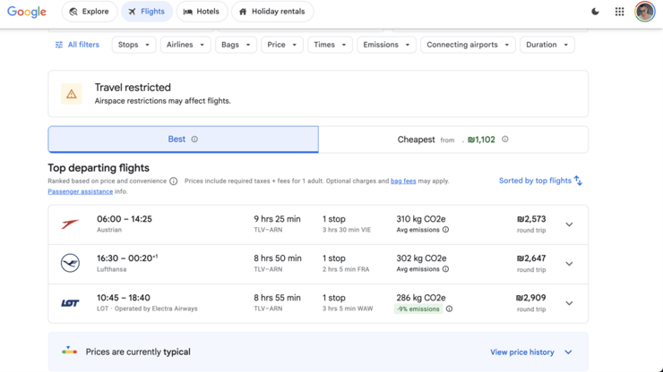663x372 pixels.
Task: Open the Passenger assistance link
Action: [81, 191]
